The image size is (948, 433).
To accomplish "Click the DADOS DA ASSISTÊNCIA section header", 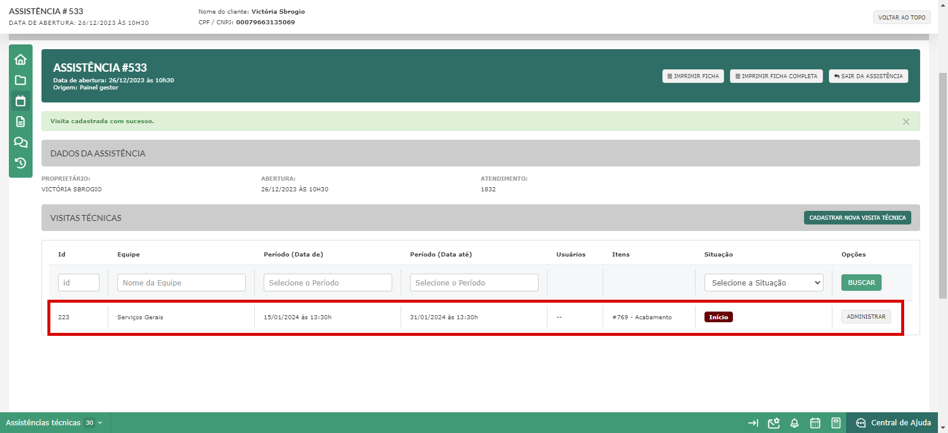I will [481, 153].
